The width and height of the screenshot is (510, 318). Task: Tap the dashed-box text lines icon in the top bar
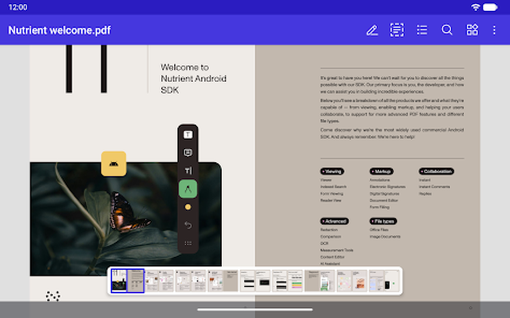point(397,30)
